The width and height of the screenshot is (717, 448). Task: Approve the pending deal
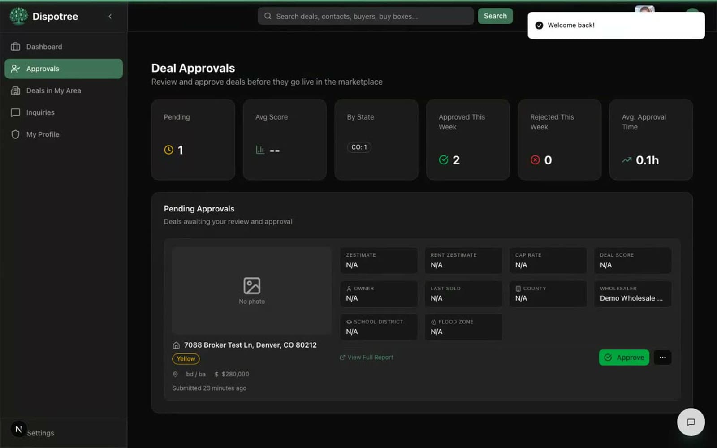[x=624, y=358]
